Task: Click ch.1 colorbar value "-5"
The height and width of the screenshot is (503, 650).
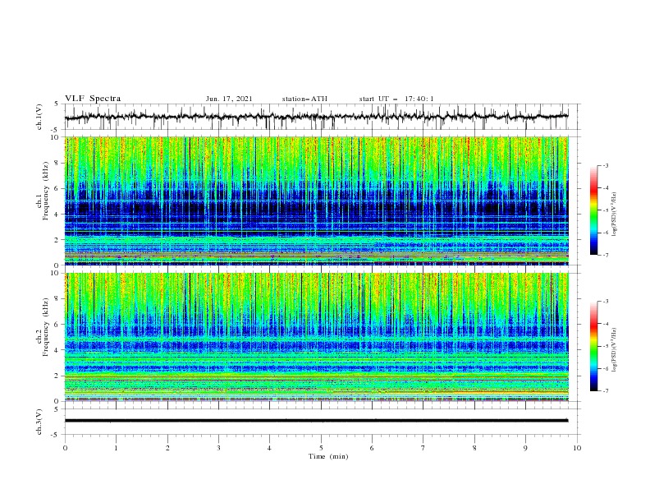Action: [x=606, y=210]
